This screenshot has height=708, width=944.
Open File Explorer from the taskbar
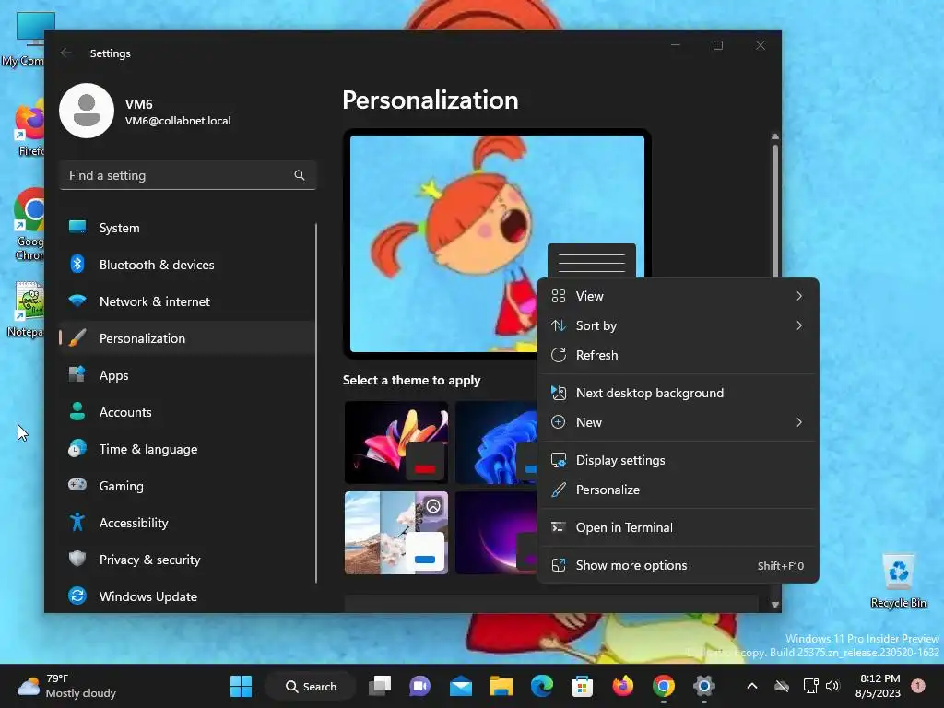501,686
